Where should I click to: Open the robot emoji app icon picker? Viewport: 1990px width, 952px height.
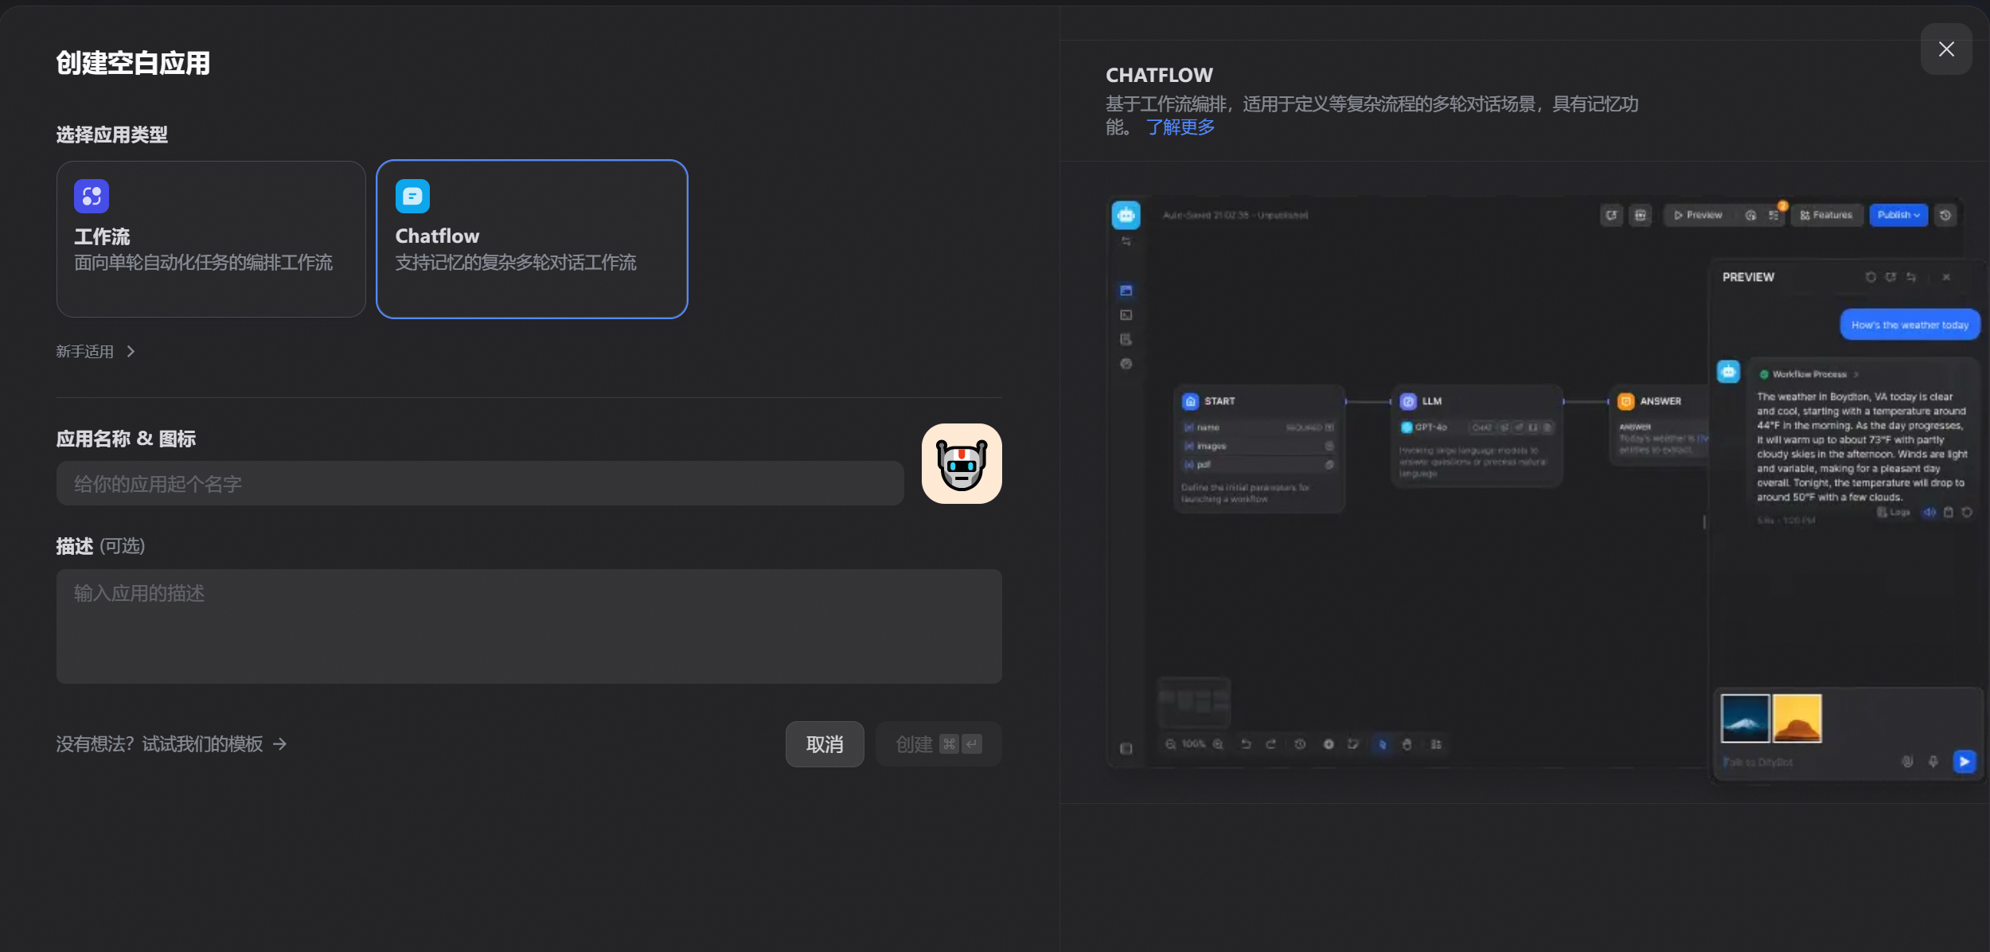962,463
